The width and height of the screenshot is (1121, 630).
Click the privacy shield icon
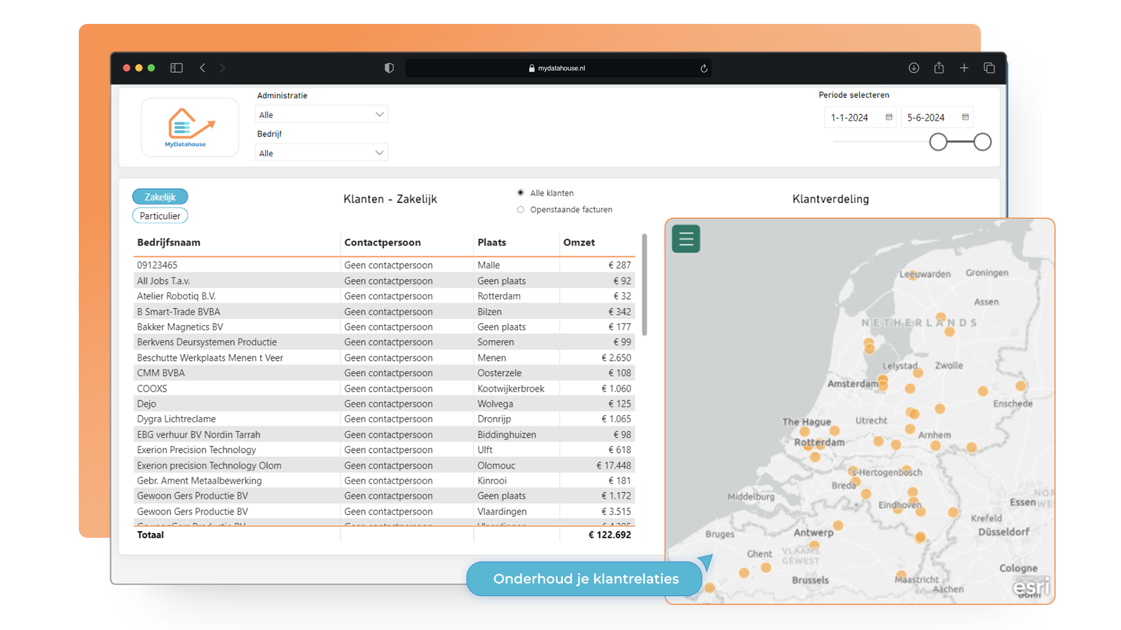tap(389, 68)
